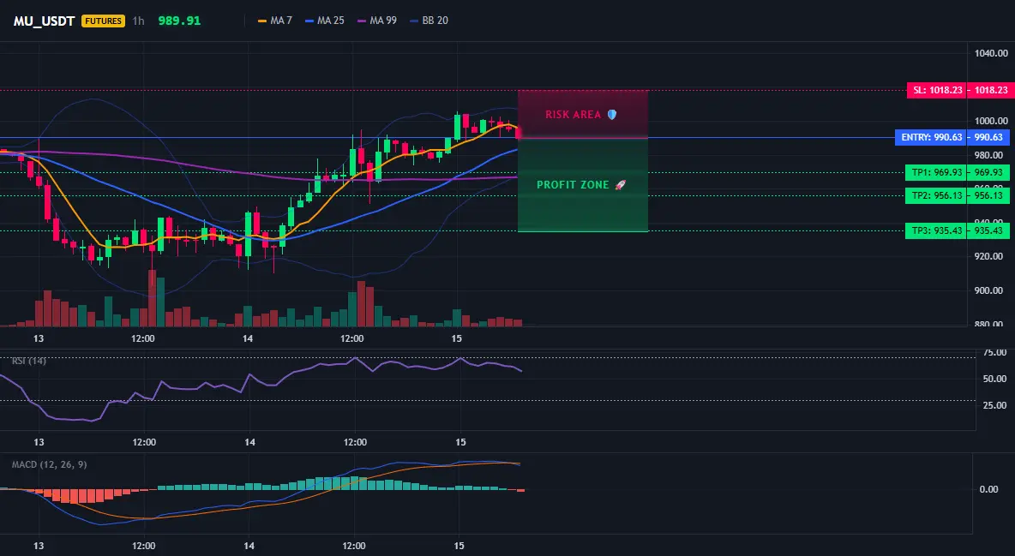Click the 75.00 RSI axis value
The height and width of the screenshot is (556, 1015).
tap(994, 353)
